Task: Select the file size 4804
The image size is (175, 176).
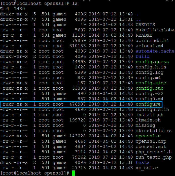Action: coord(80,147)
